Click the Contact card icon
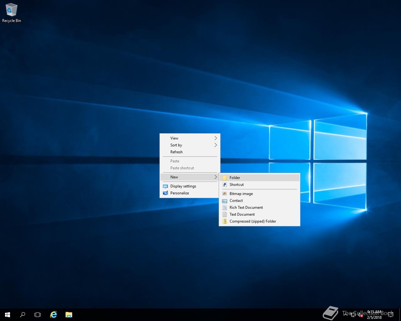 click(x=225, y=201)
